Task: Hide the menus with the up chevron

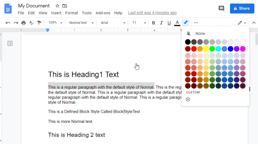Action: pos(254,23)
